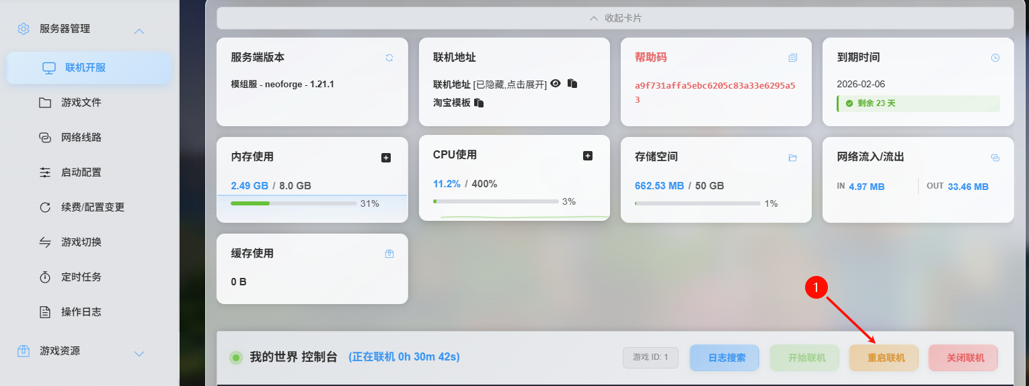Open 游戏文件 in the sidebar

[81, 103]
